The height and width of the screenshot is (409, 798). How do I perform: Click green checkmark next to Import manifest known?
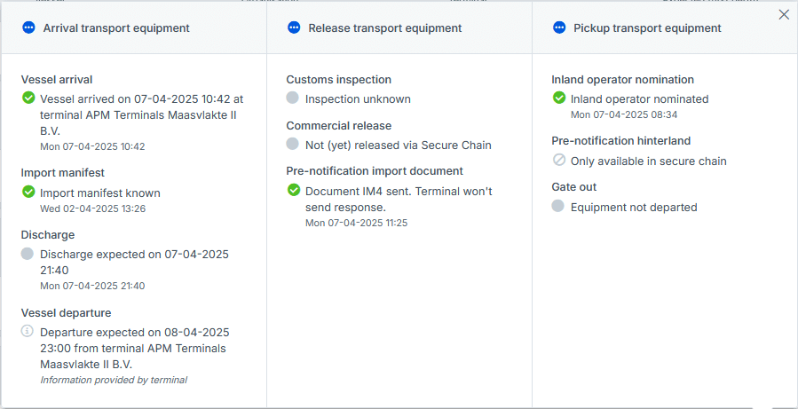(28, 191)
